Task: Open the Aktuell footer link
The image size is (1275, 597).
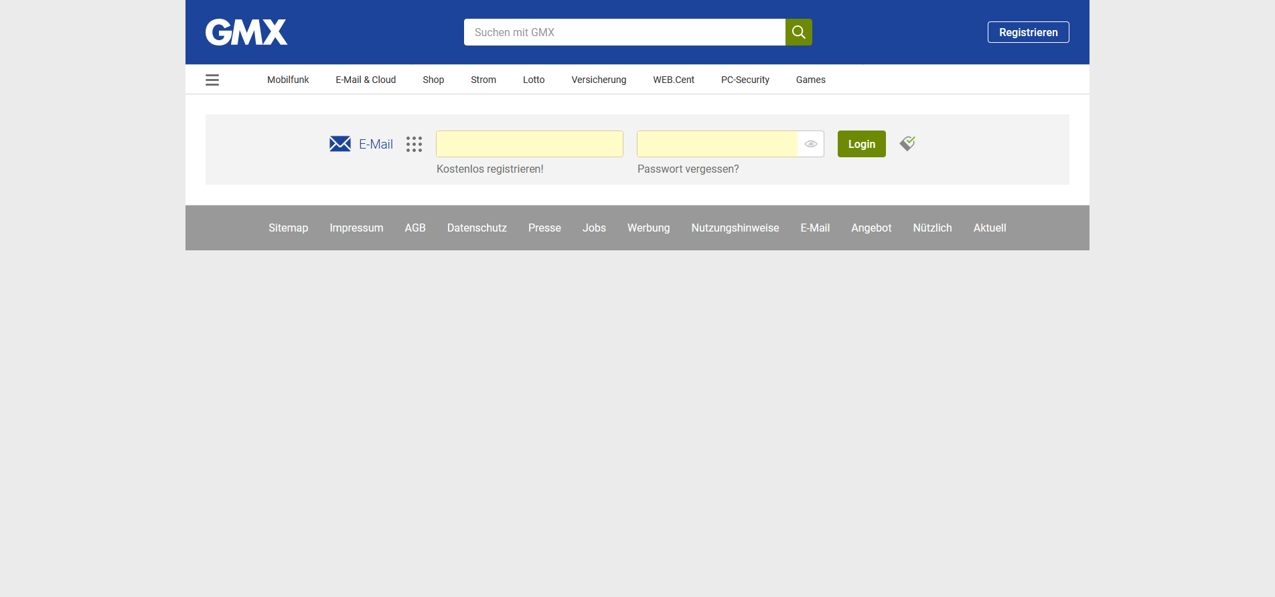Action: point(990,228)
